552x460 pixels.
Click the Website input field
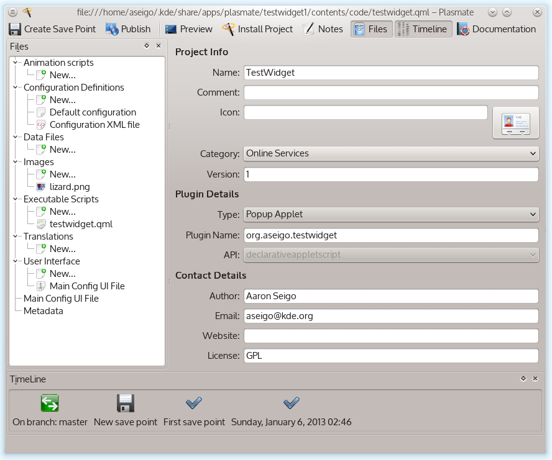pos(390,336)
